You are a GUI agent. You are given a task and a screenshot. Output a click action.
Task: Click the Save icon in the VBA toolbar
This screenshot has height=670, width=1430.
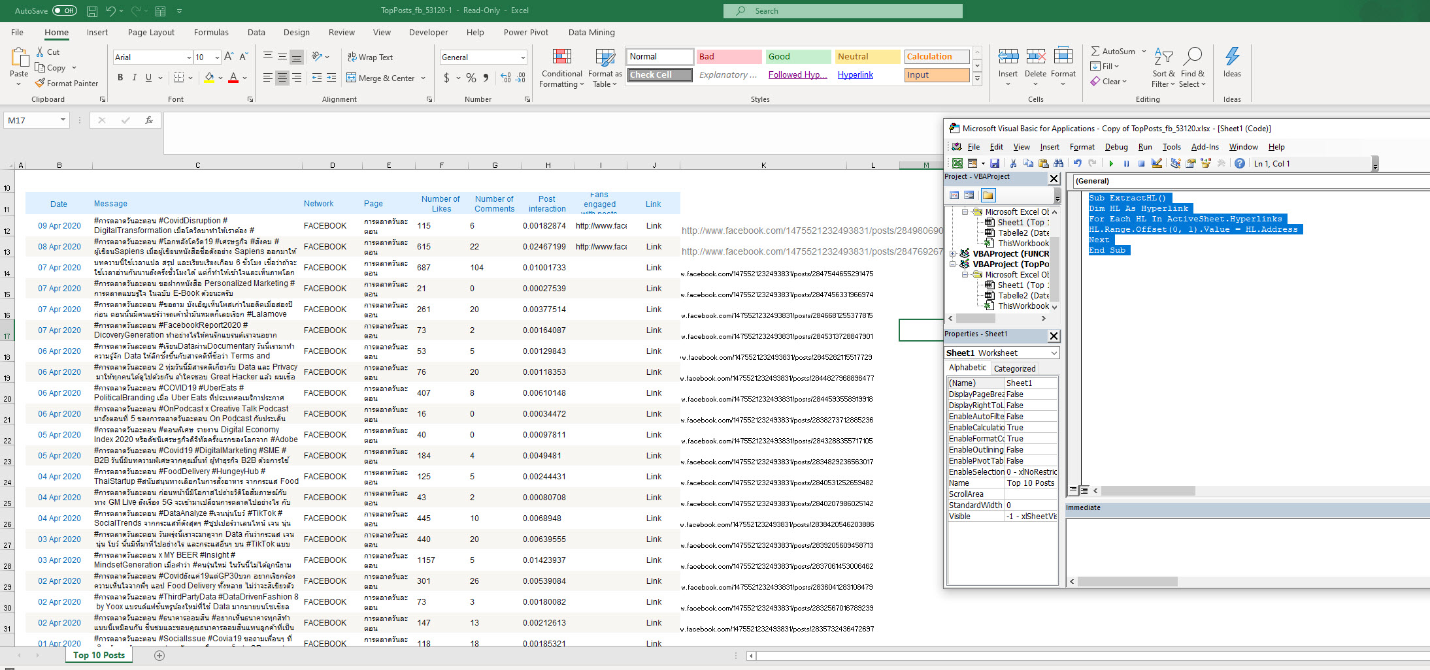(995, 163)
